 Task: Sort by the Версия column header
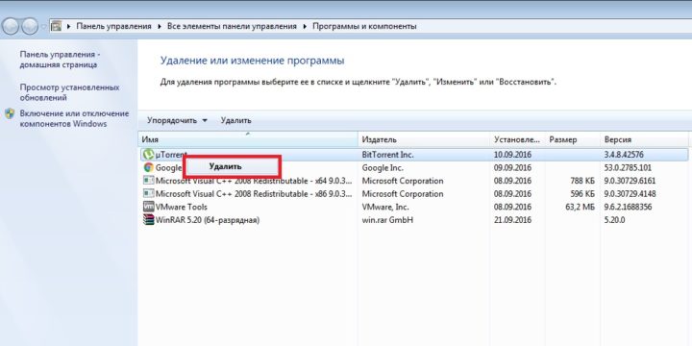(644, 139)
